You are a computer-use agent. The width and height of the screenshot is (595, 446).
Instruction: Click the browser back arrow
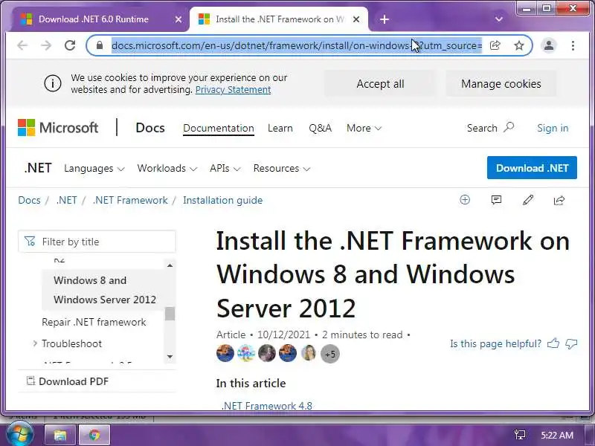[x=22, y=45]
